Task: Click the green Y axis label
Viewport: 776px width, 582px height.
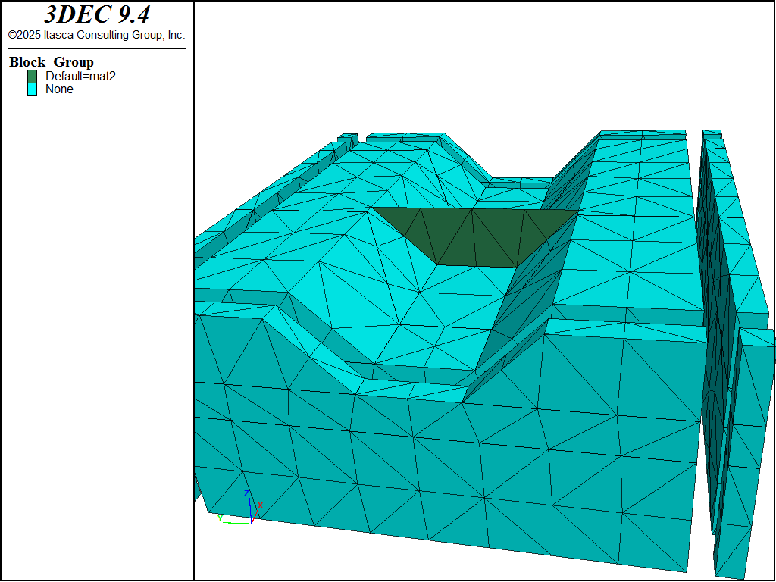Action: (220, 518)
